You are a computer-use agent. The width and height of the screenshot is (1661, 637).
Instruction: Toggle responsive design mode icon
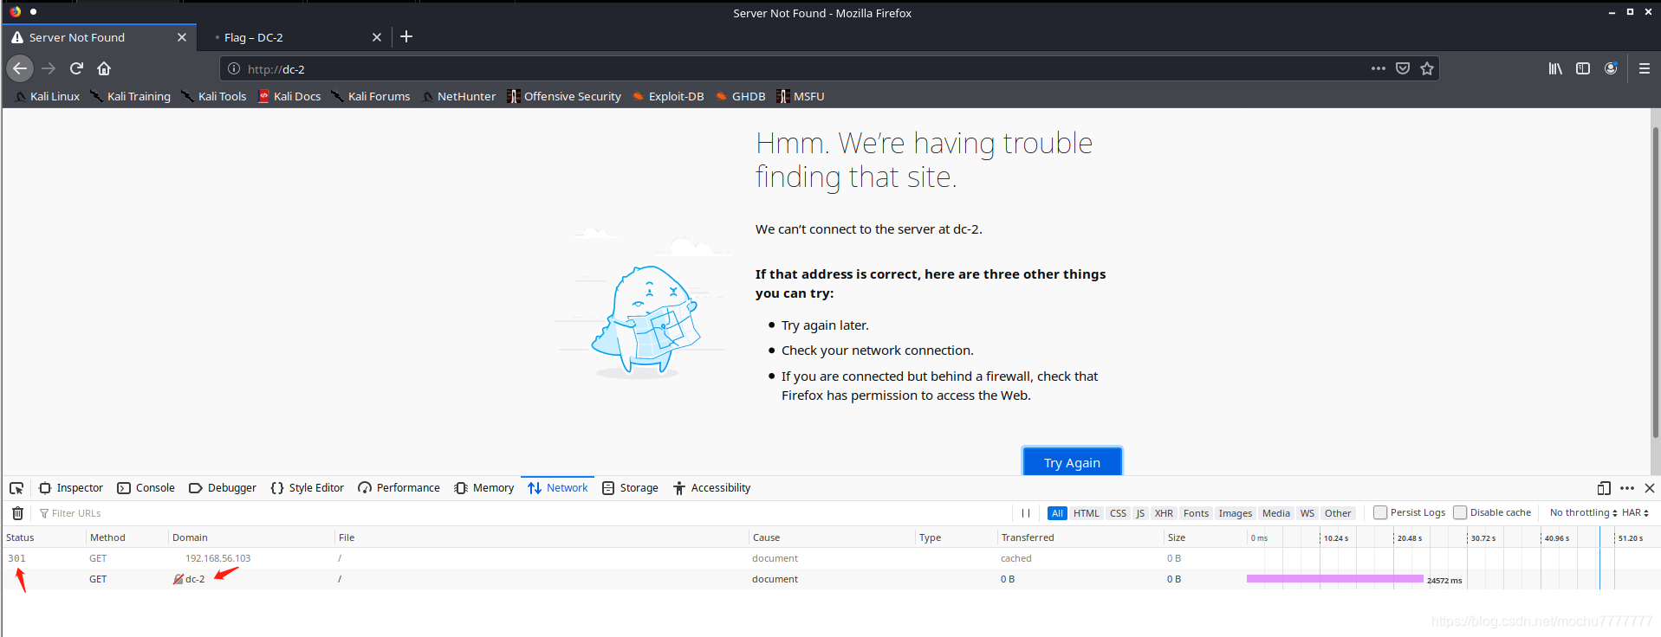tap(1604, 488)
